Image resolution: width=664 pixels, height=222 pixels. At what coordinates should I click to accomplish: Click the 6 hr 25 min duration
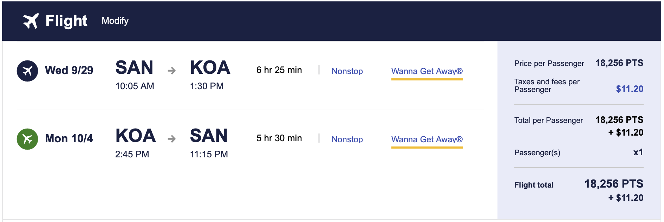coord(279,70)
